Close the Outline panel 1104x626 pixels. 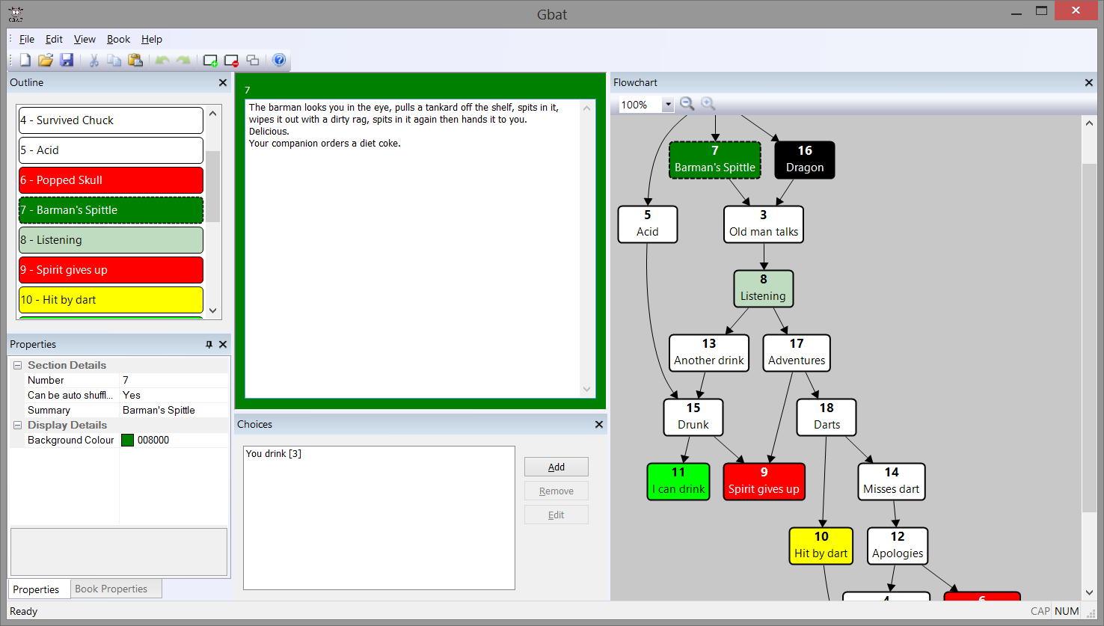click(x=223, y=83)
